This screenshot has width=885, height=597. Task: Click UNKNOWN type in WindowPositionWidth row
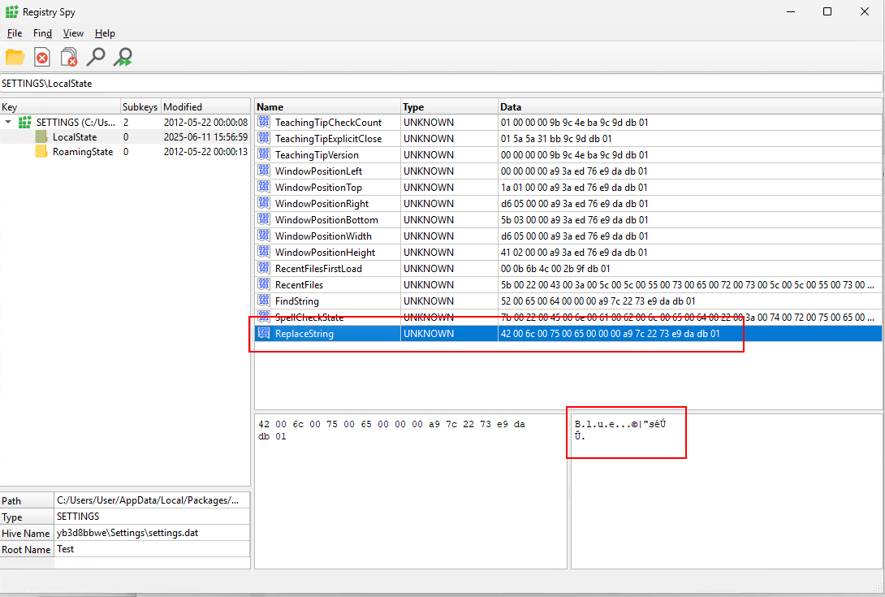[x=429, y=236]
